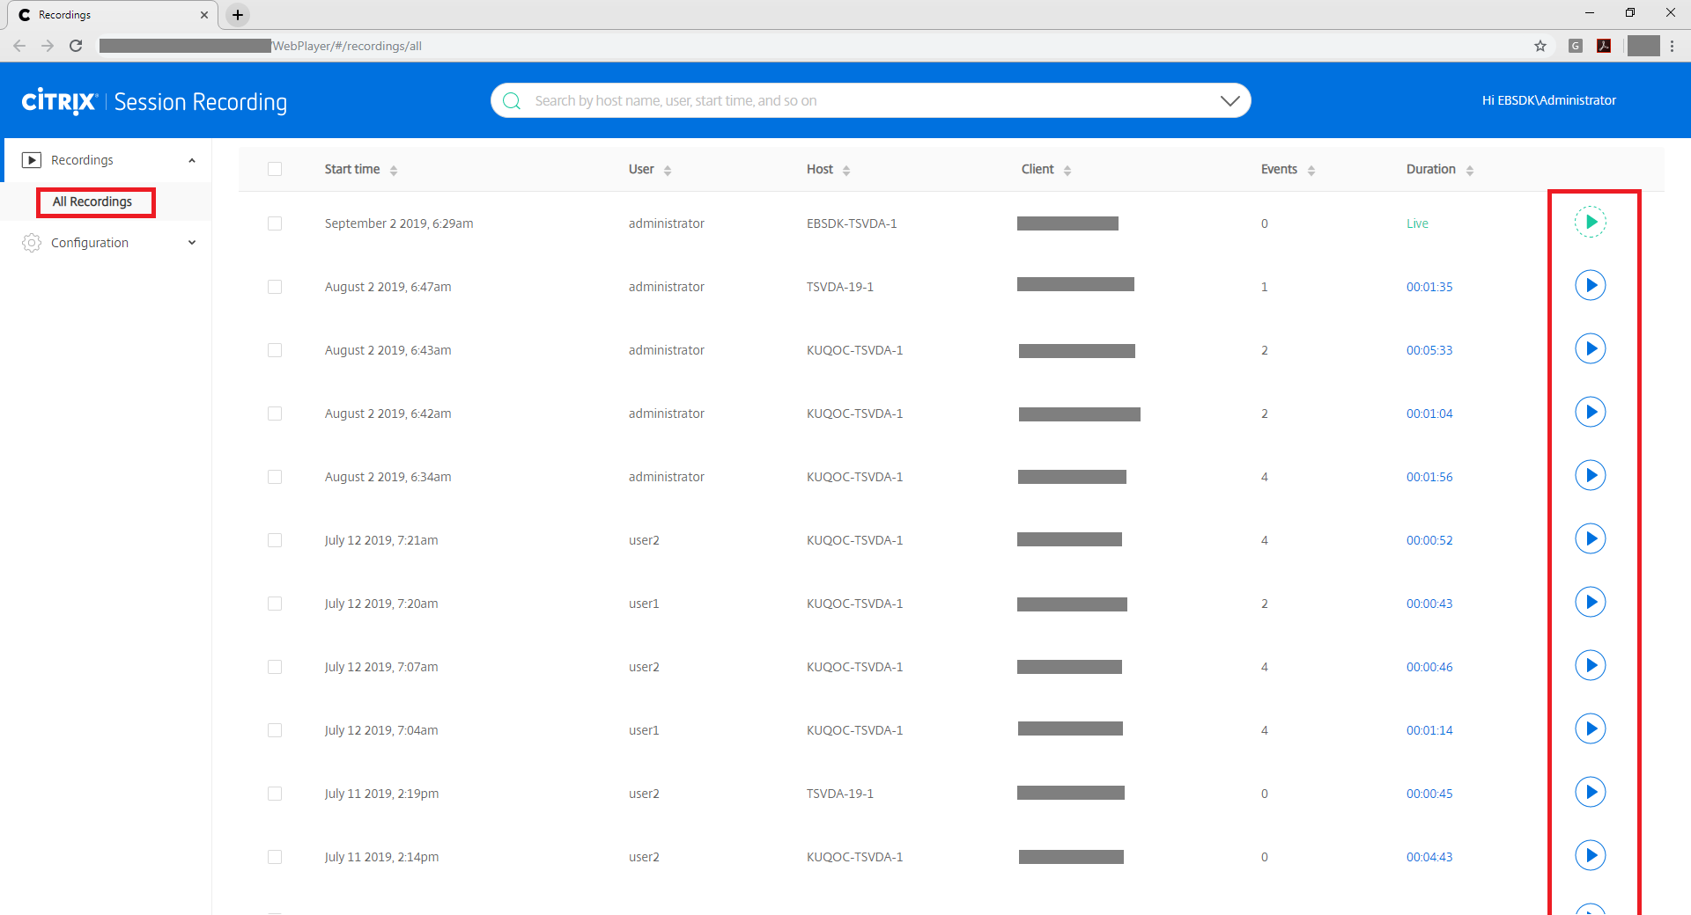Play the July 12 2019 7:04am recording
The width and height of the screenshot is (1691, 915).
pyautogui.click(x=1591, y=728)
